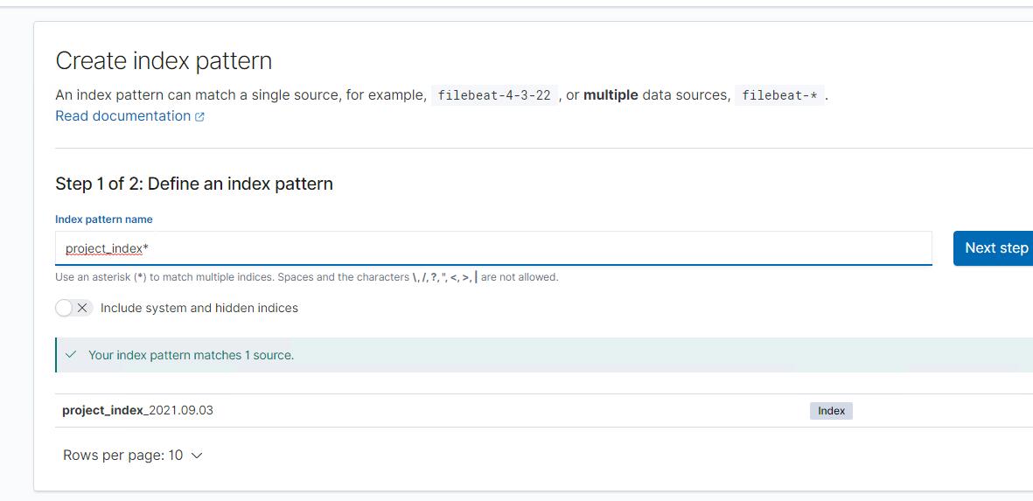Click the misspelled project_index text in the input
1033x501 pixels.
tap(103, 248)
